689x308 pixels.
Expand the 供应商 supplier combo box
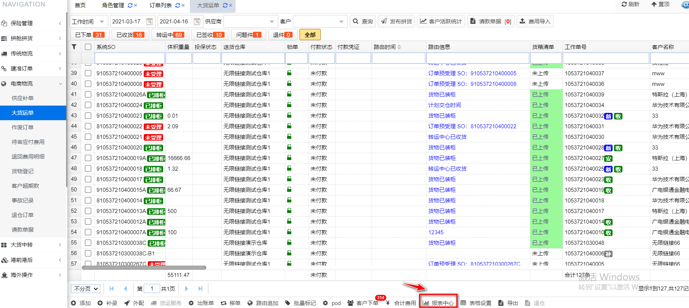tap(271, 22)
